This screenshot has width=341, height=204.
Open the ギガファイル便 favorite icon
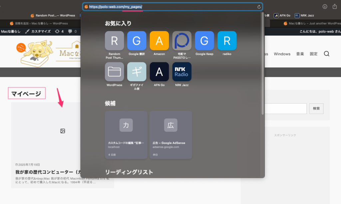click(x=137, y=72)
